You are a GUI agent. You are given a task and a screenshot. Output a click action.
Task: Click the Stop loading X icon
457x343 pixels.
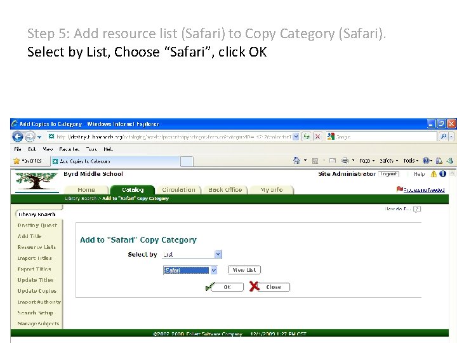click(318, 137)
